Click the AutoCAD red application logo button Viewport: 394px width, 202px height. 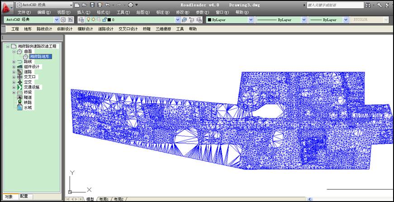(x=7, y=8)
